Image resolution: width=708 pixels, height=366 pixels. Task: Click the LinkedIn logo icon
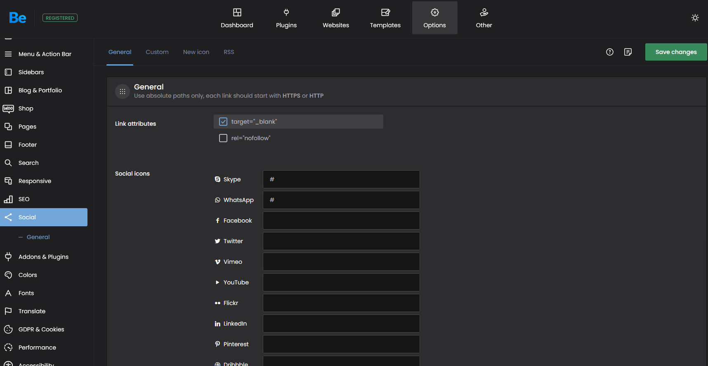pos(217,324)
